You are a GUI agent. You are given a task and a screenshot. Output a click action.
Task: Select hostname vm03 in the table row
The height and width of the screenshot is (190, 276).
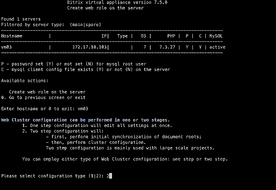pyautogui.click(x=6, y=47)
